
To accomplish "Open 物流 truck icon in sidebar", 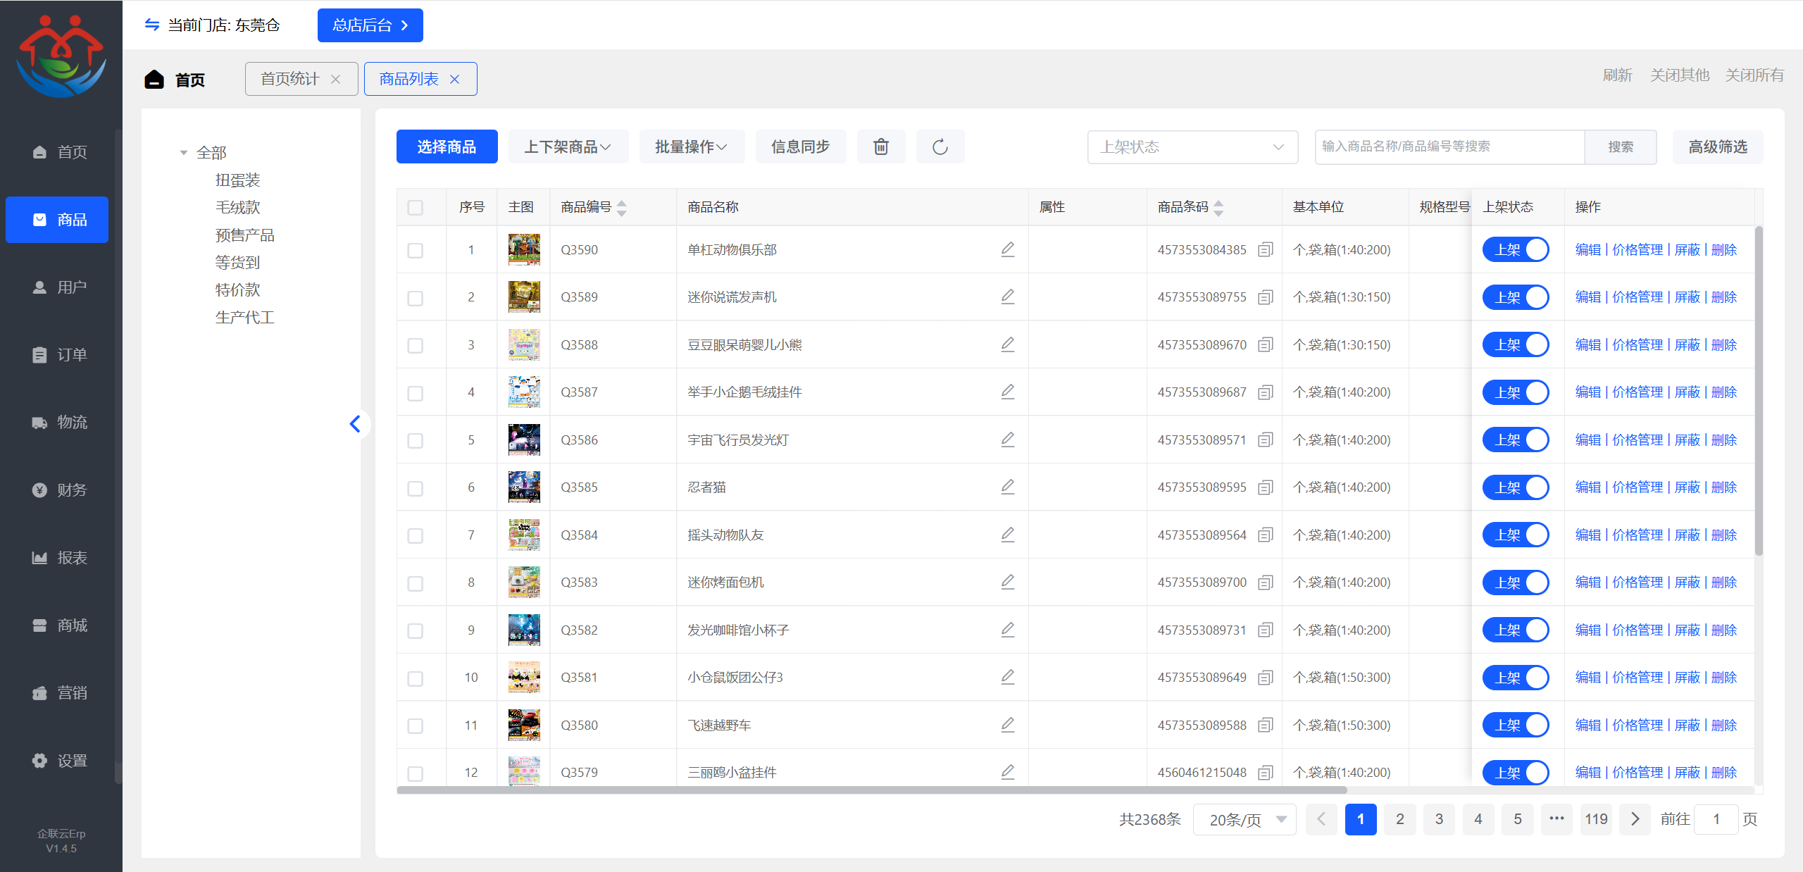I will pos(39,423).
